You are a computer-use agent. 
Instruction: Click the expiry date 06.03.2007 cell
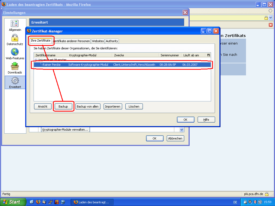190,65
